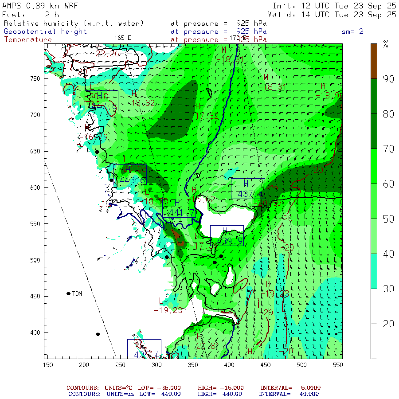The image size is (399, 399).
Task: Click the brown above-90% color bar segment
Action: (374, 61)
